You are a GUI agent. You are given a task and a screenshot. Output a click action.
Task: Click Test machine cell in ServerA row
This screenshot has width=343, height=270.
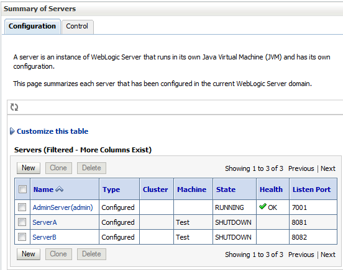(x=183, y=222)
